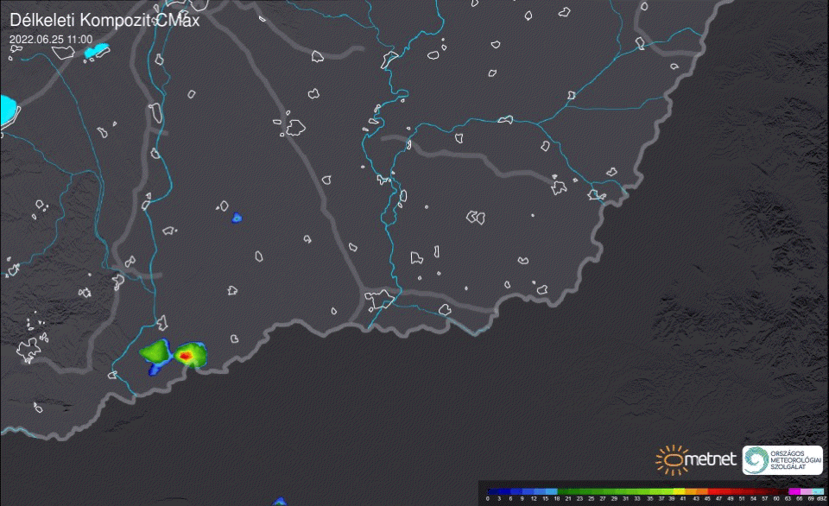829x506 pixels.
Task: Select the light cyan segment at 69 dBZ
Action: coord(816,490)
